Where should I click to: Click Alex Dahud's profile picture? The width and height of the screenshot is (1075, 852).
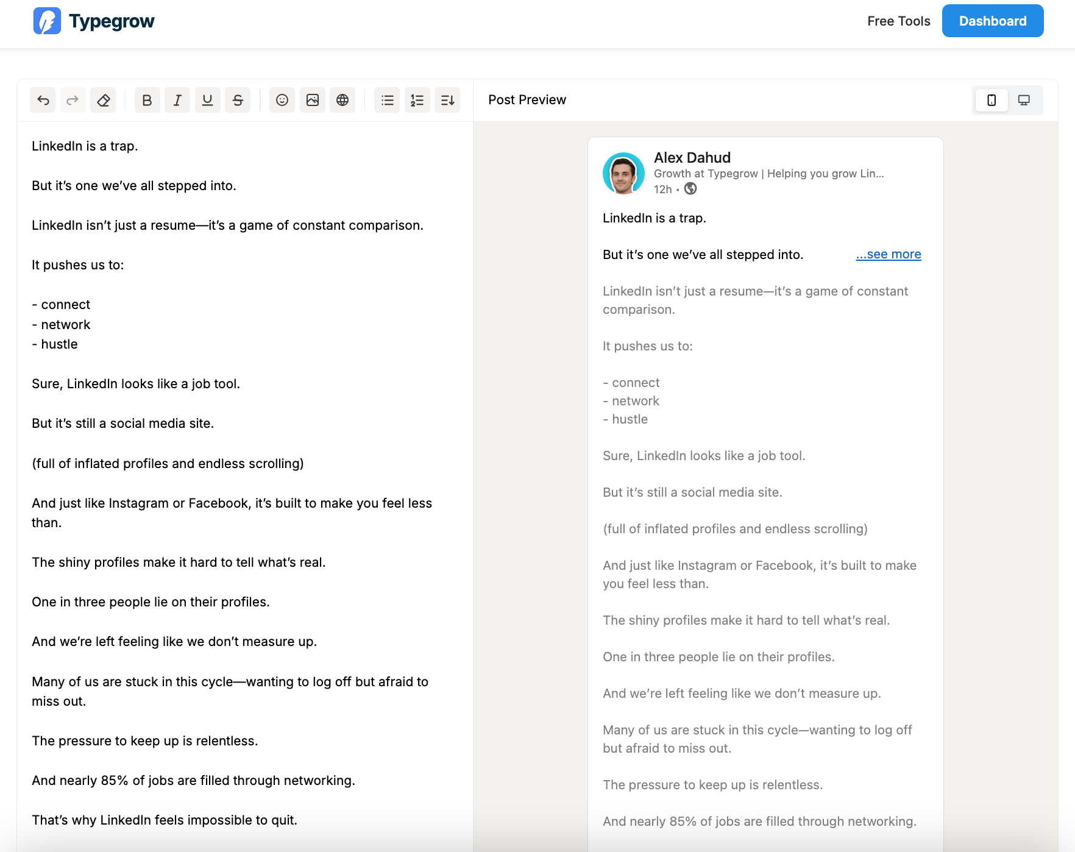(x=623, y=173)
